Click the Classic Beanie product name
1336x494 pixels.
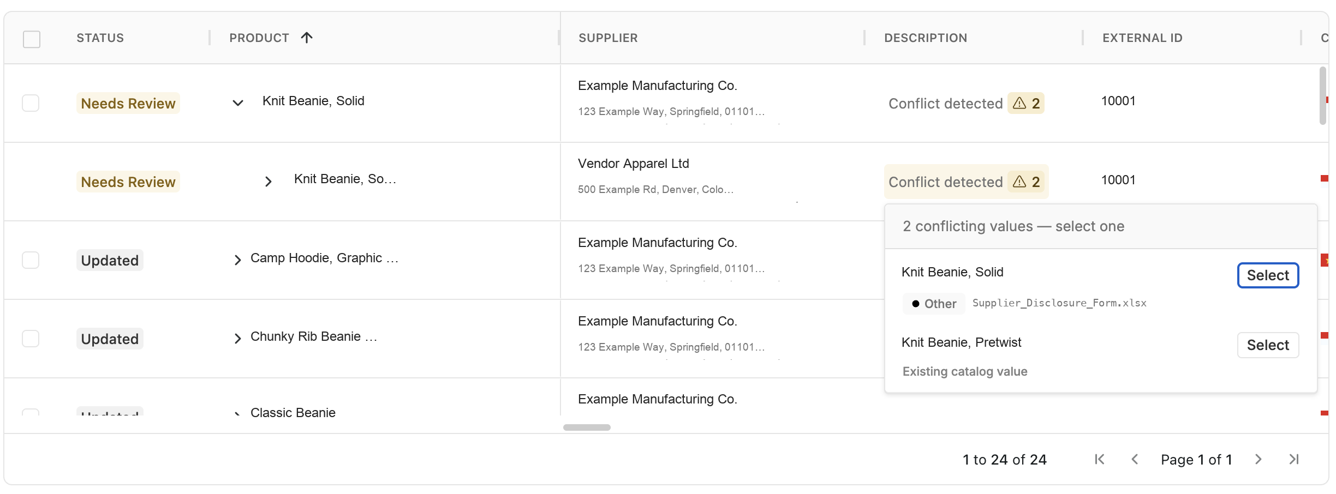point(293,413)
